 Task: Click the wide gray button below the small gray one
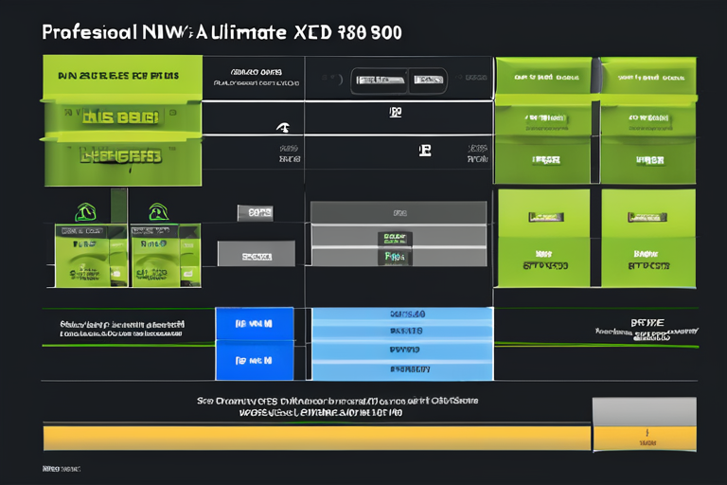256,254
